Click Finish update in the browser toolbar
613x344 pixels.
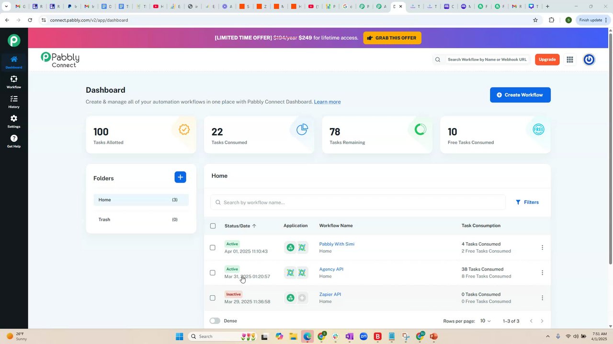[x=593, y=20]
